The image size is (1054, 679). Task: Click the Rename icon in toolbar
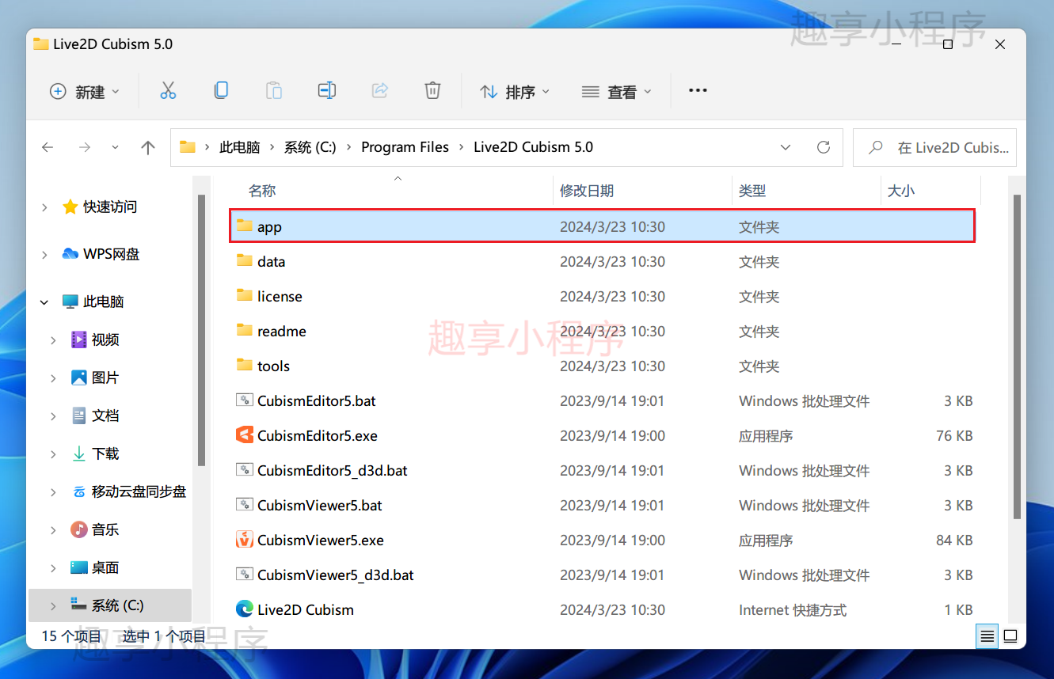(327, 90)
